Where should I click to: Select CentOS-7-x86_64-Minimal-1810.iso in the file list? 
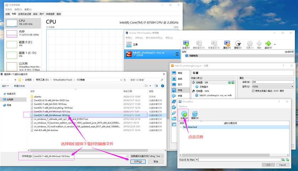[52, 115]
